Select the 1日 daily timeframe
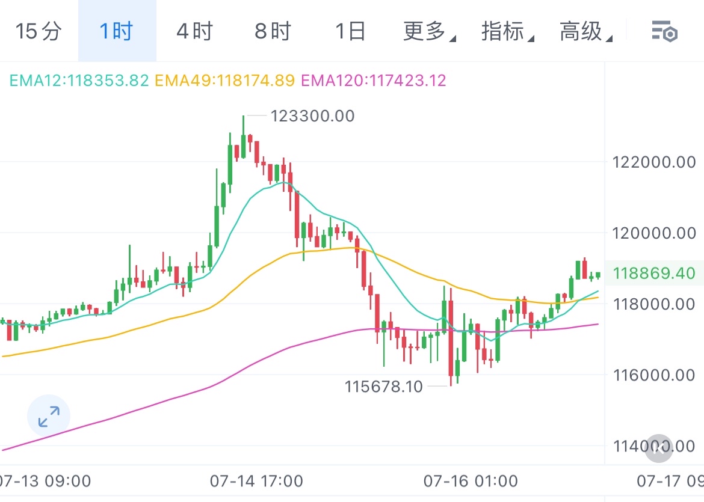This screenshot has height=502, width=704. coord(350,31)
